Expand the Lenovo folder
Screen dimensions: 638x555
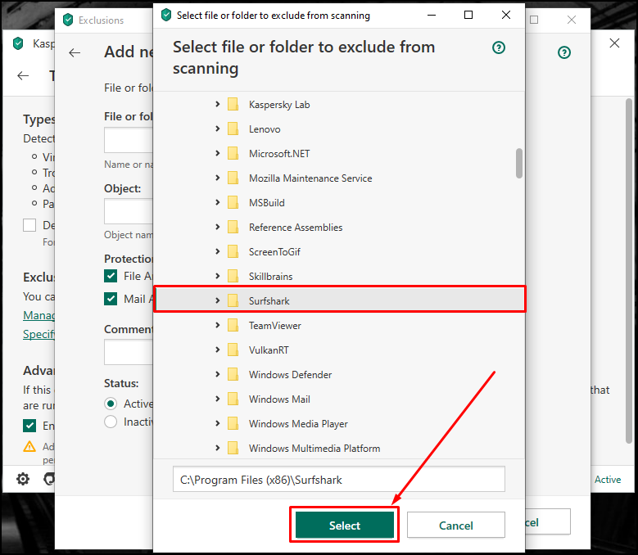pos(218,129)
